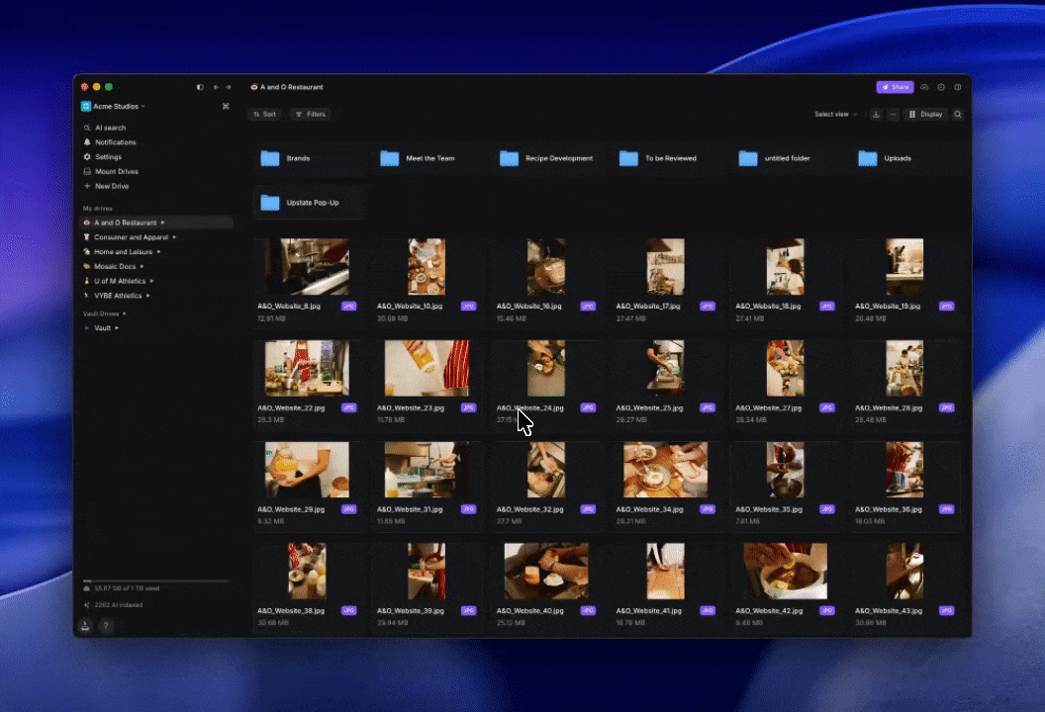
Task: Click the command shortcut icon beside Acme Studios
Action: (x=226, y=106)
